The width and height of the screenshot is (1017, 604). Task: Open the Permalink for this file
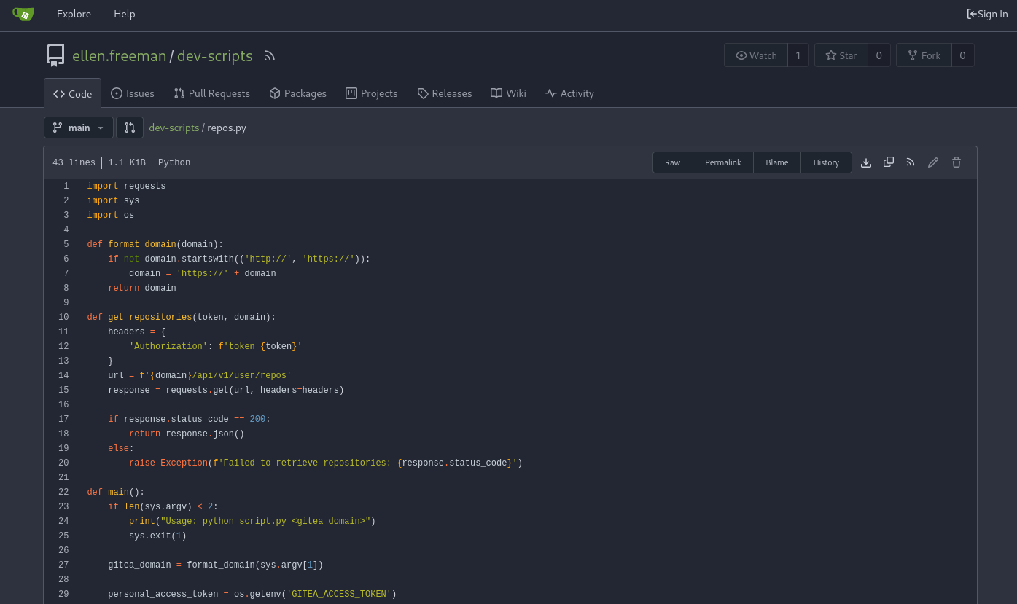[723, 162]
